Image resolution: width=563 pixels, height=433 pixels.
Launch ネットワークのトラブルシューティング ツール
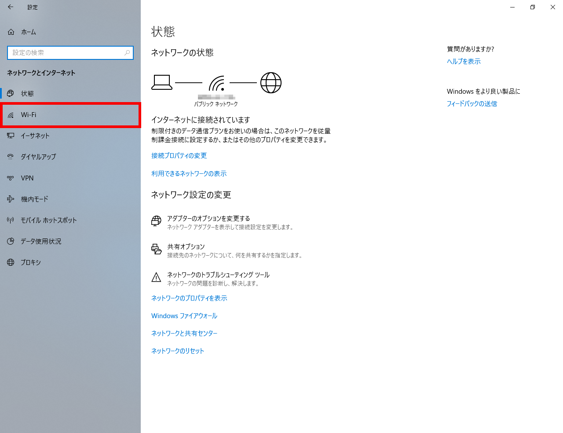pyautogui.click(x=210, y=279)
